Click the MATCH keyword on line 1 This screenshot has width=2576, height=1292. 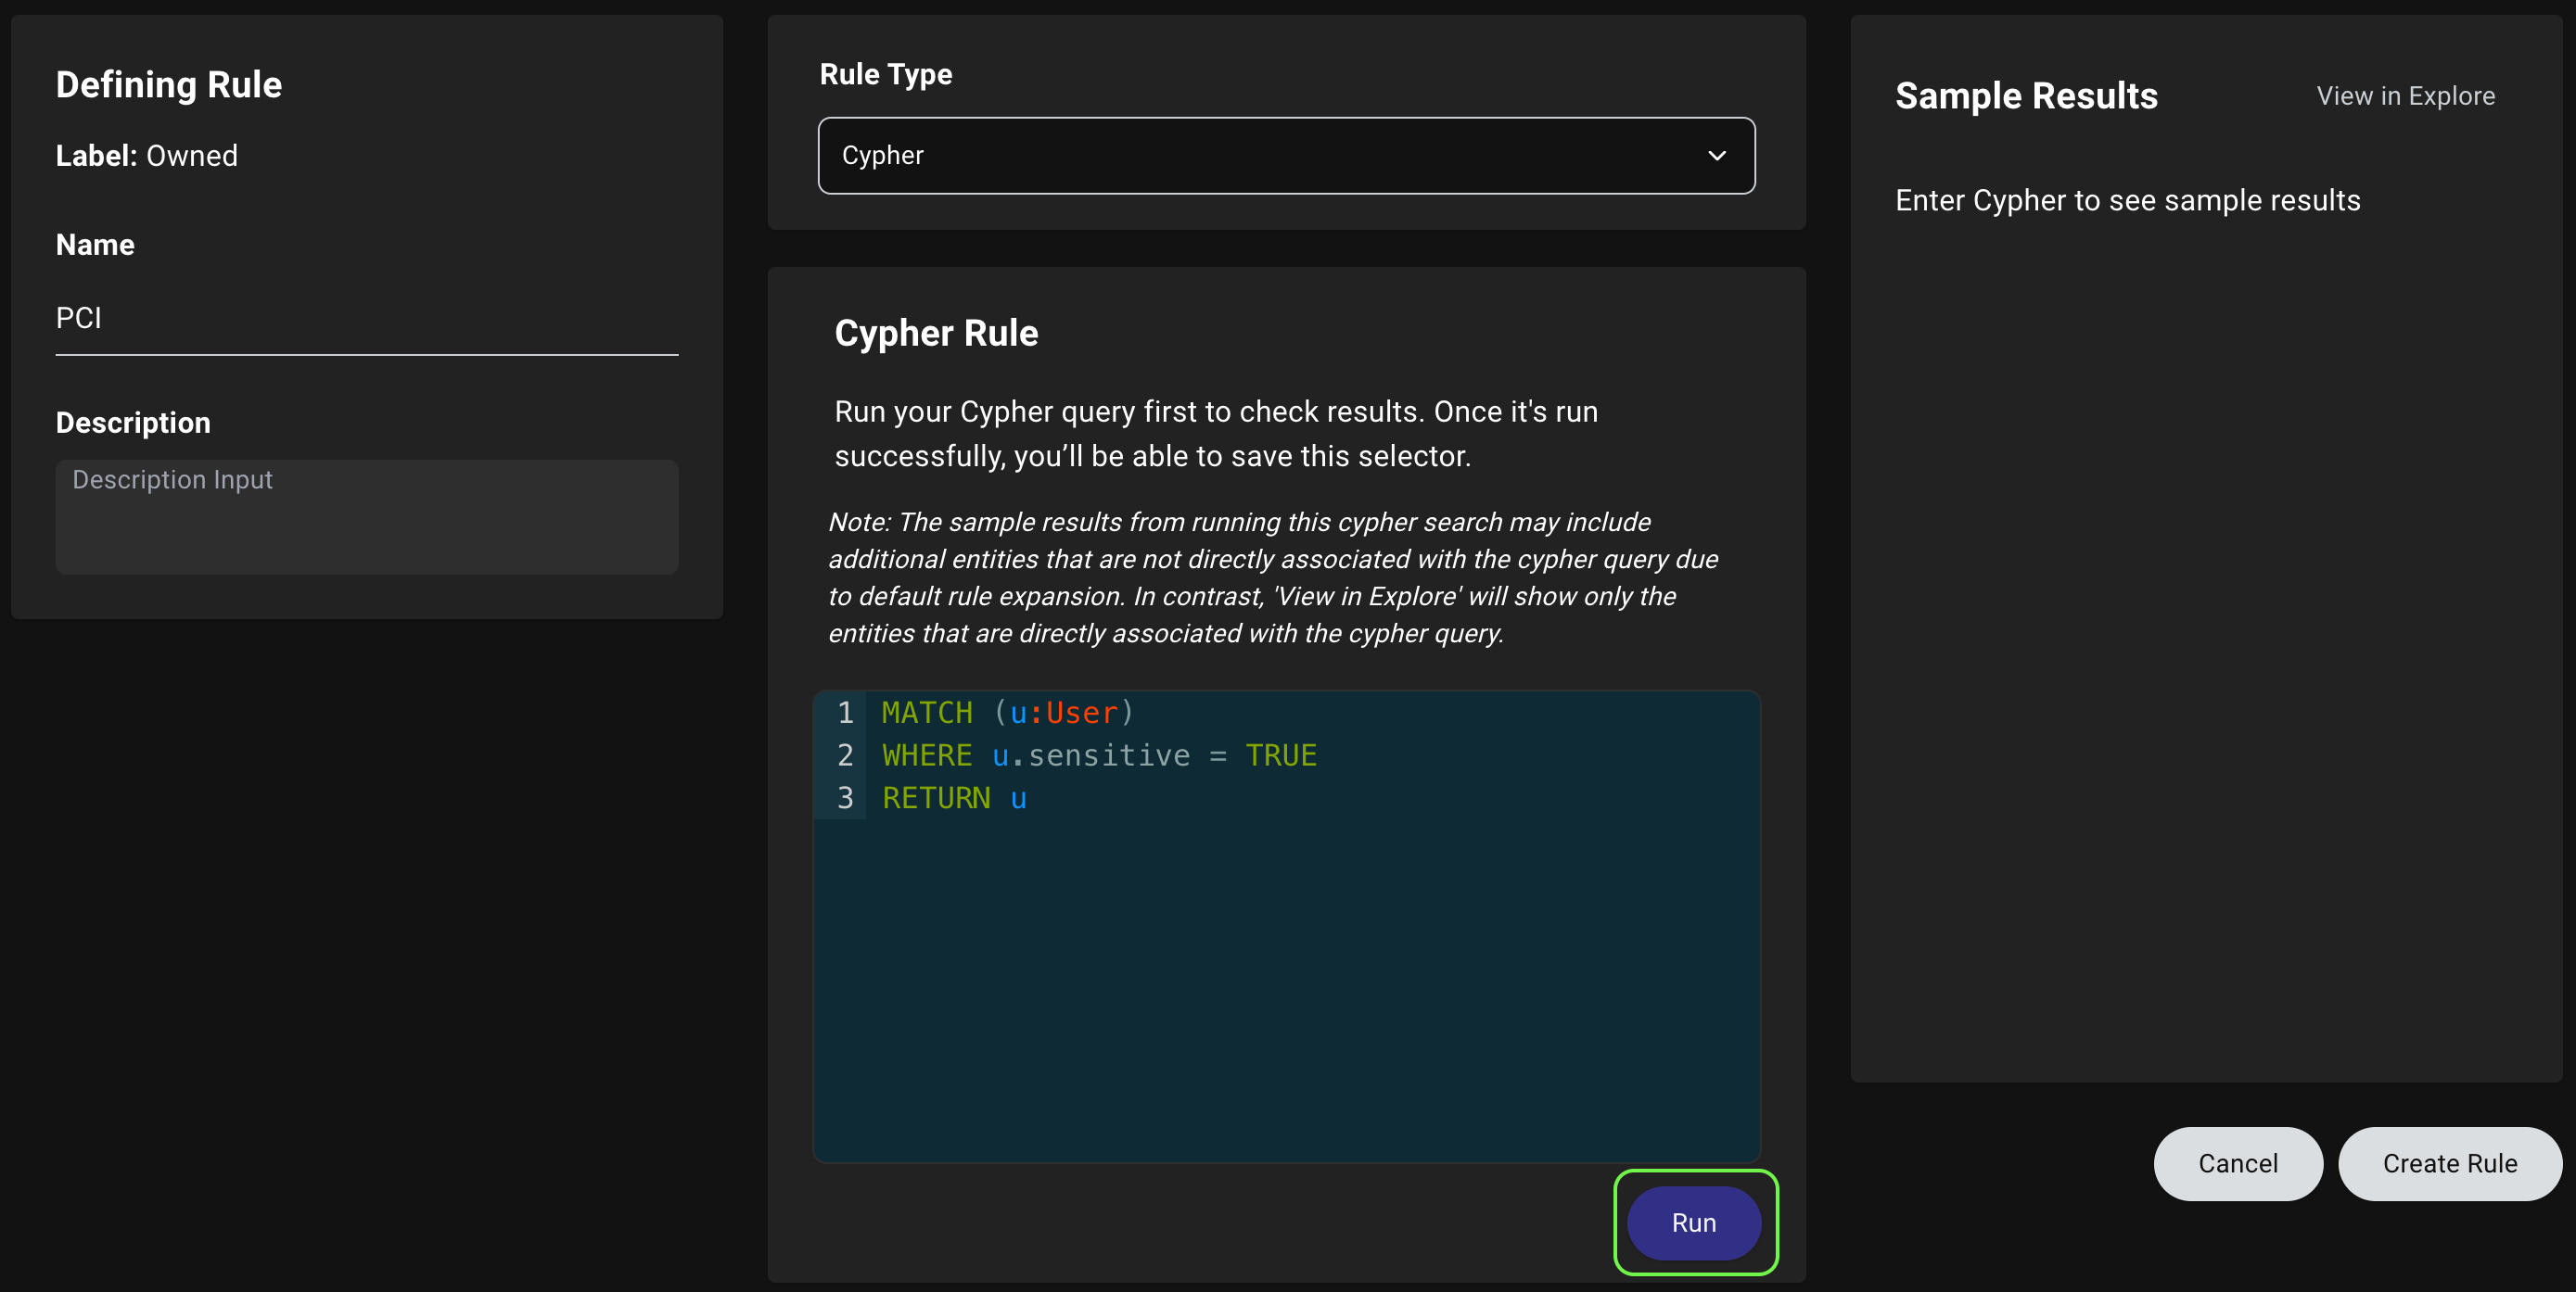click(926, 713)
